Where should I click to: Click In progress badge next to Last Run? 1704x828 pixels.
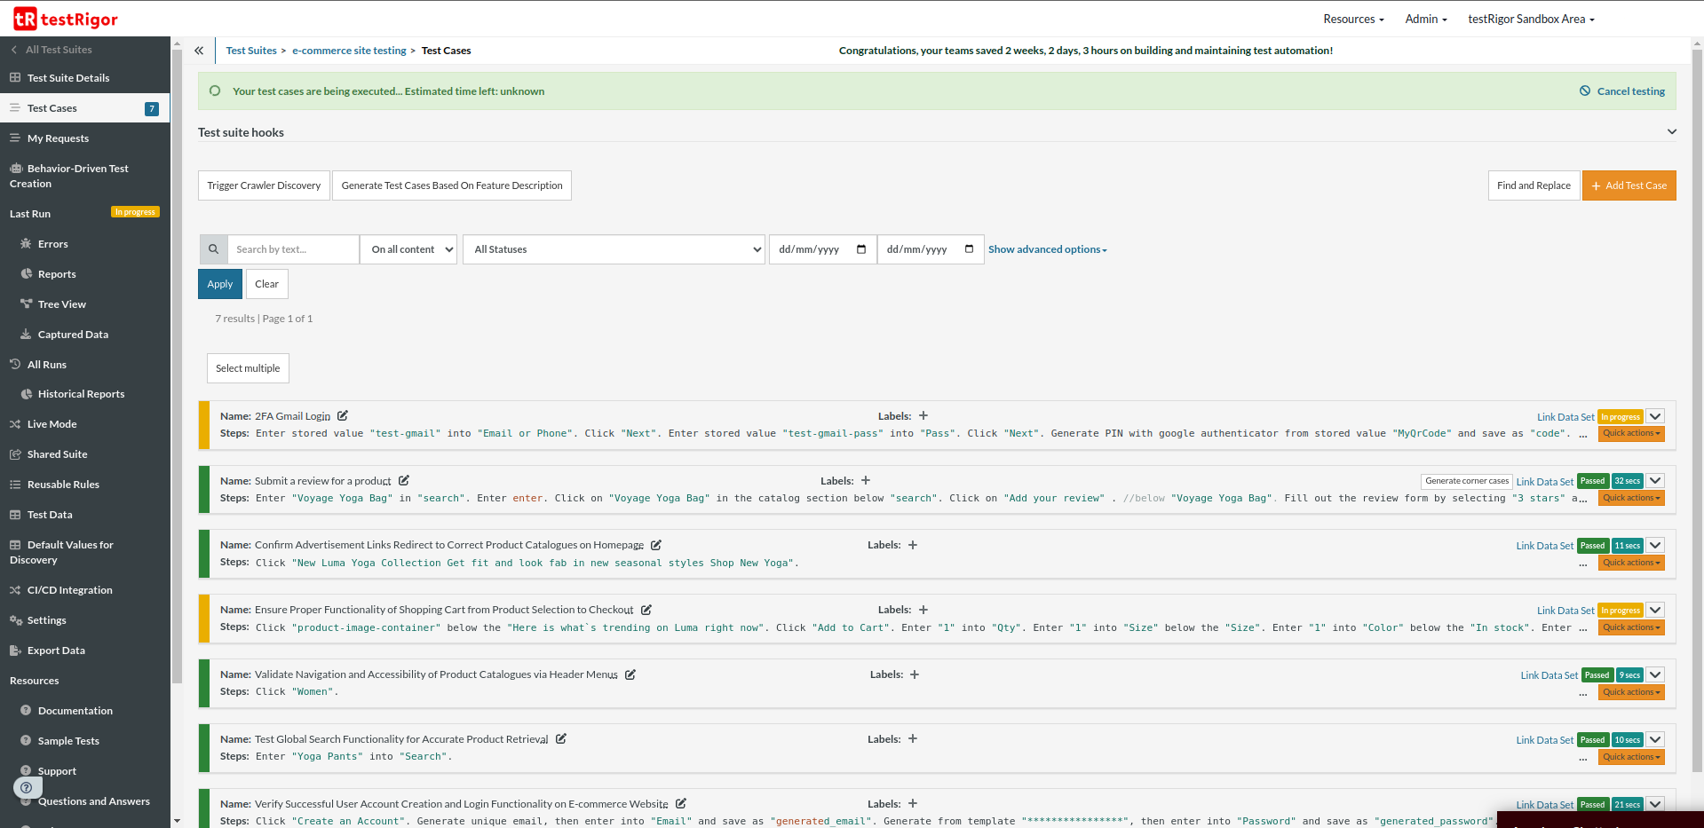pos(135,212)
